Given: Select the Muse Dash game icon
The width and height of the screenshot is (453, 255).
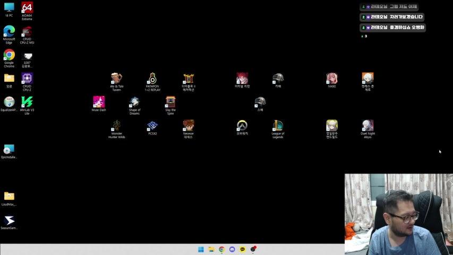Looking at the screenshot, I should point(99,101).
